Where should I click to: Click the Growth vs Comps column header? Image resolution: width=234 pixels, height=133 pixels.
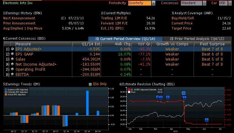172,44
